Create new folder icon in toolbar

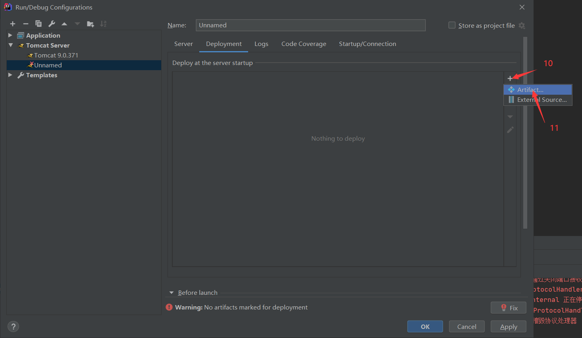pos(91,24)
